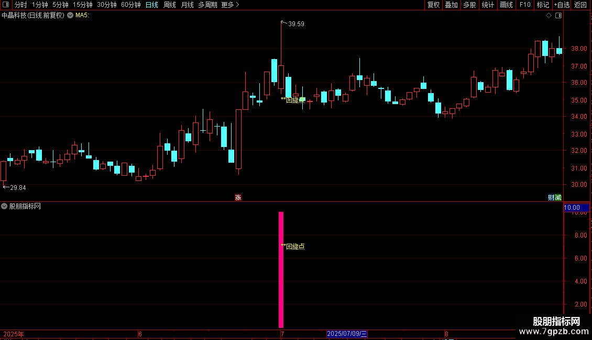
Task: Toggle the side panel icon at chart top-right
Action: tap(558, 16)
